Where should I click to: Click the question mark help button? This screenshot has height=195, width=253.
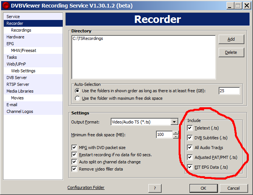click(x=155, y=188)
